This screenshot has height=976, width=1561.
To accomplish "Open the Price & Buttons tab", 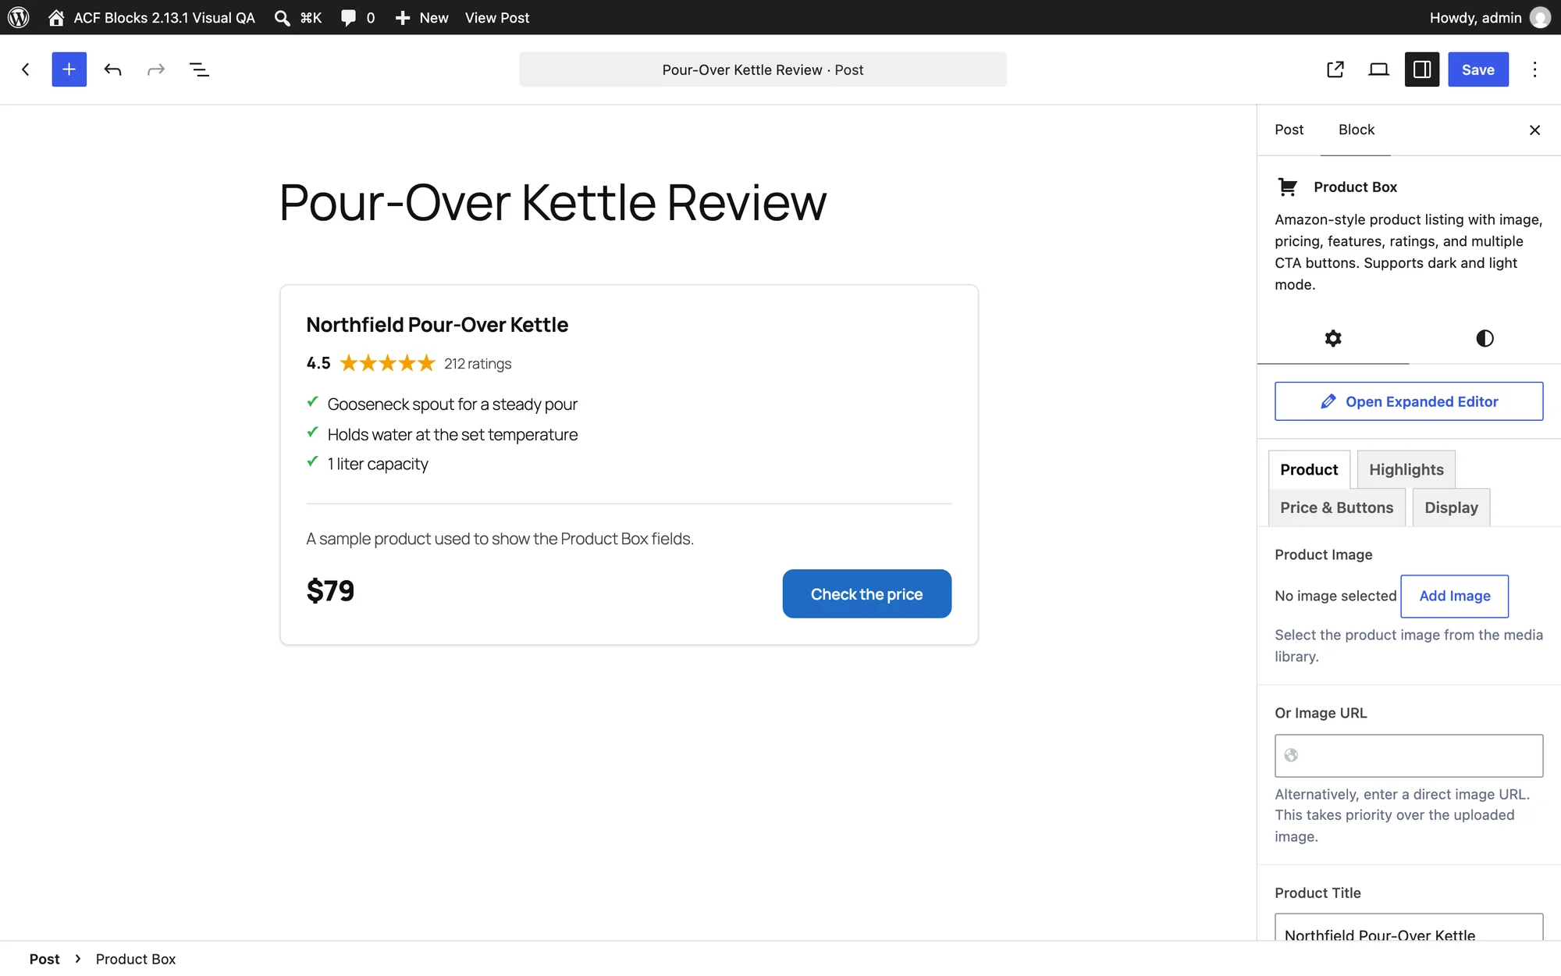I will 1336,508.
